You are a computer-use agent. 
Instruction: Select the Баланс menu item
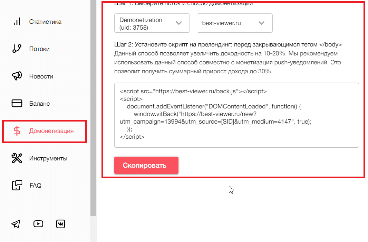click(39, 104)
